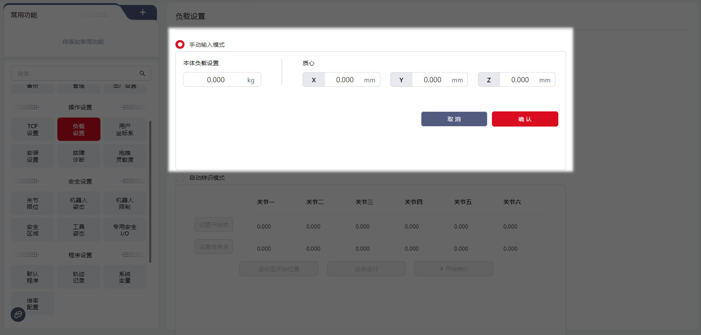Click the 本体负载设置 kg input field
Image resolution: width=701 pixels, height=335 pixels.
pos(216,80)
